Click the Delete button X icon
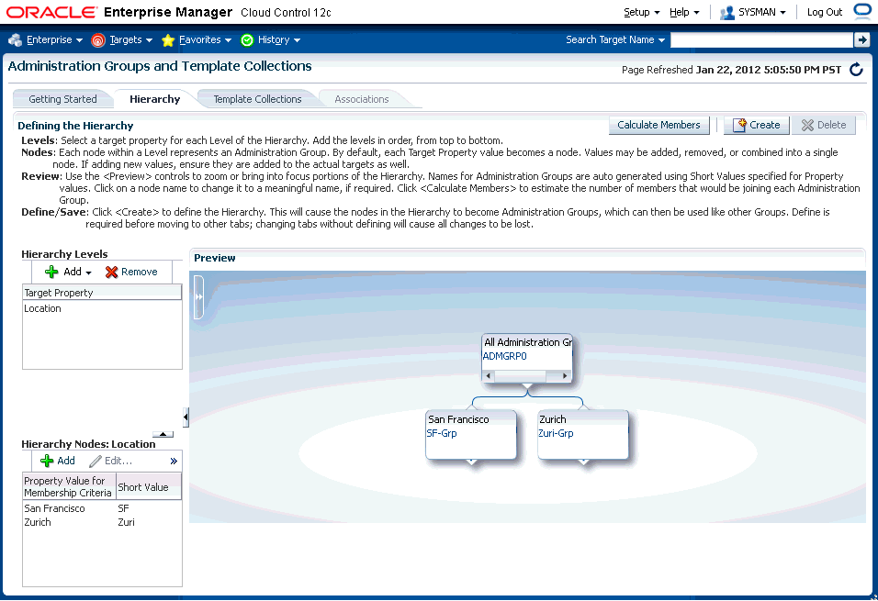 tap(807, 126)
